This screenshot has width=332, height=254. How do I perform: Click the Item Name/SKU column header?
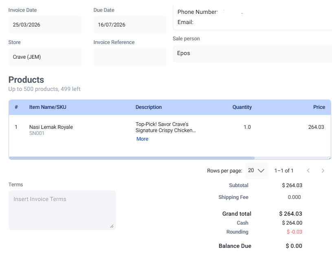pyautogui.click(x=48, y=107)
